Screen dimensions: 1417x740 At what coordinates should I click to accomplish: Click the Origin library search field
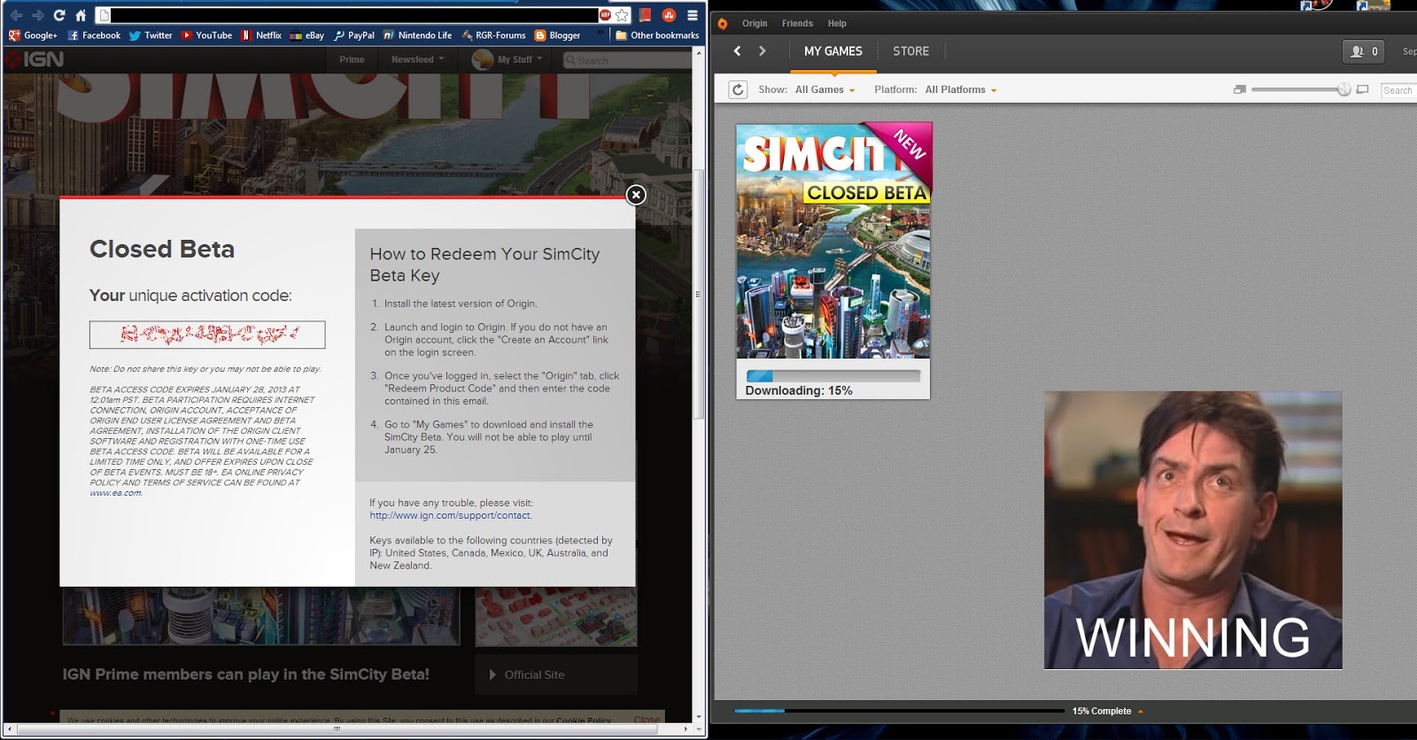[1398, 90]
